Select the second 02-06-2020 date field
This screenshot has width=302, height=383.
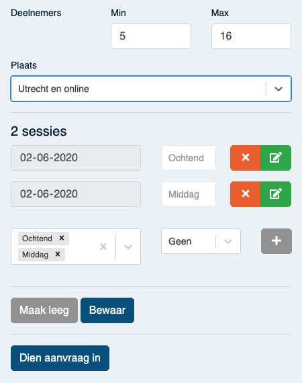76,194
